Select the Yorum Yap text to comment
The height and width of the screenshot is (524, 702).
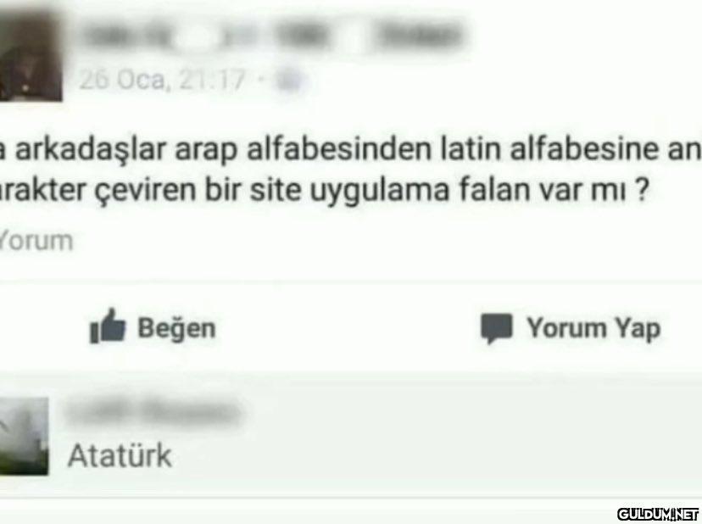[x=593, y=328]
